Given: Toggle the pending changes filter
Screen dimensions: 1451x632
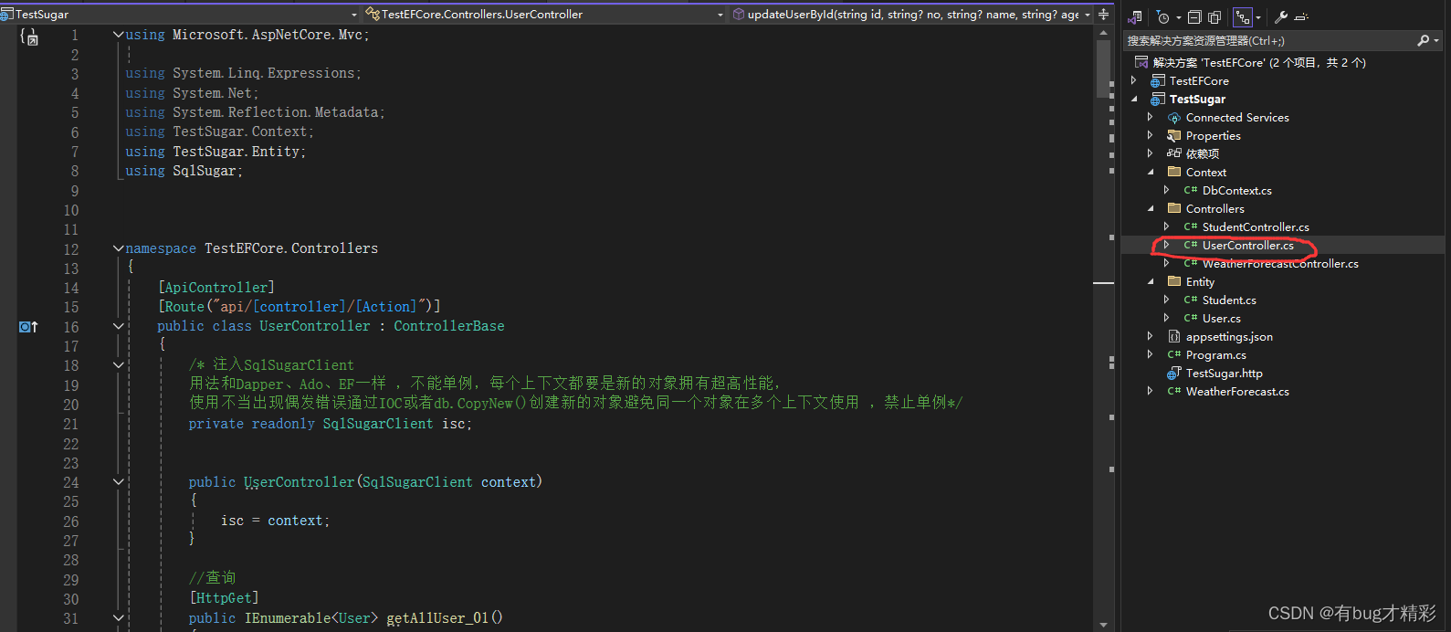Looking at the screenshot, I should tap(1162, 16).
